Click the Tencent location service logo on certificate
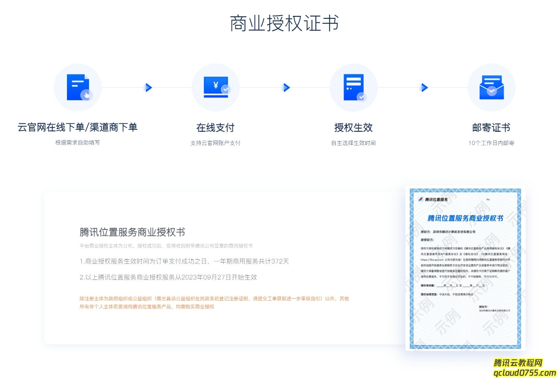Viewport: 559px width, 380px height. point(433,199)
